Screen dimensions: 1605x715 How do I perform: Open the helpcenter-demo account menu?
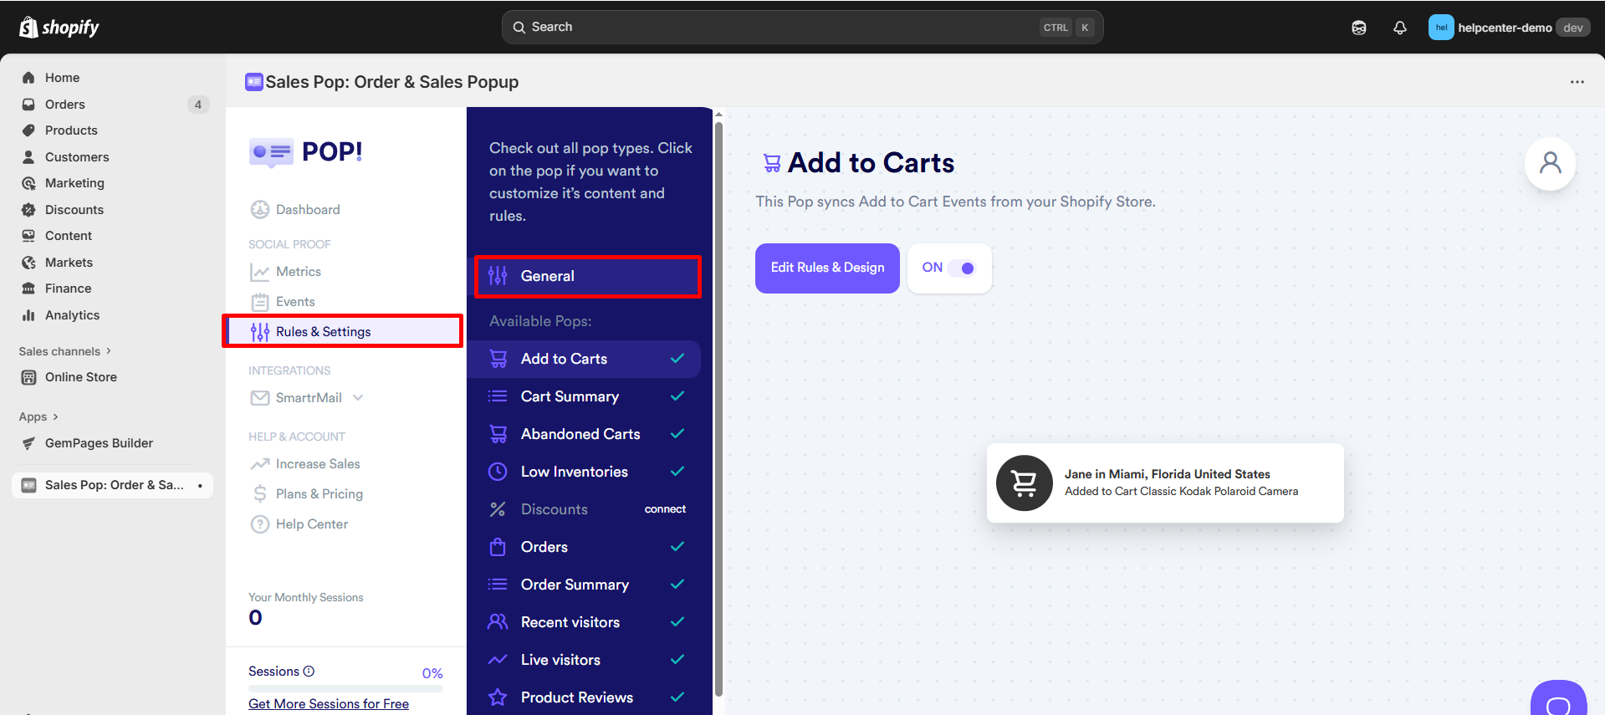point(1510,28)
